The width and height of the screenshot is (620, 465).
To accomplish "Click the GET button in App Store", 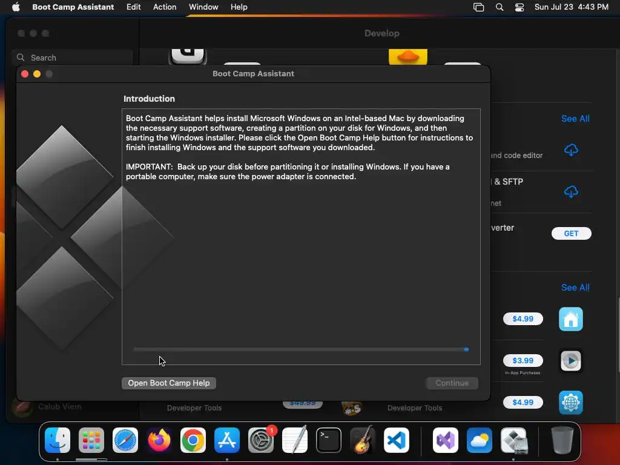I will [572, 233].
